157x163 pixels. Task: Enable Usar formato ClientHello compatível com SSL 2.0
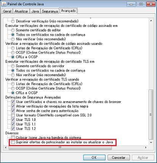click(13, 115)
